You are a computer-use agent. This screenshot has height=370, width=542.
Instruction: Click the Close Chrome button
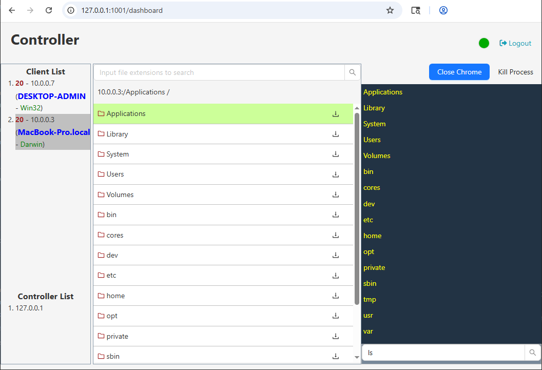click(459, 72)
